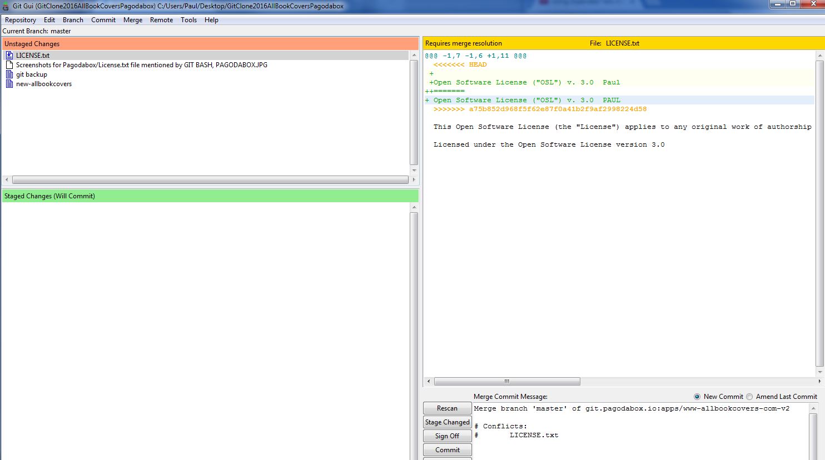Open the Repository menu
825x460 pixels.
coord(21,20)
